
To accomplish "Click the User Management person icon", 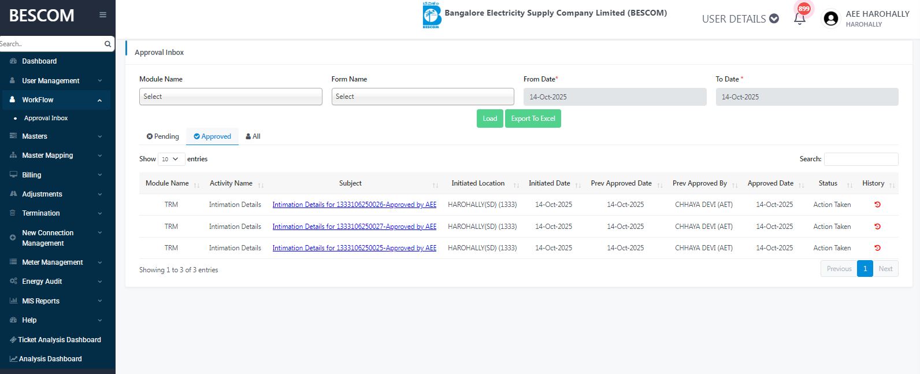I will 12,81.
